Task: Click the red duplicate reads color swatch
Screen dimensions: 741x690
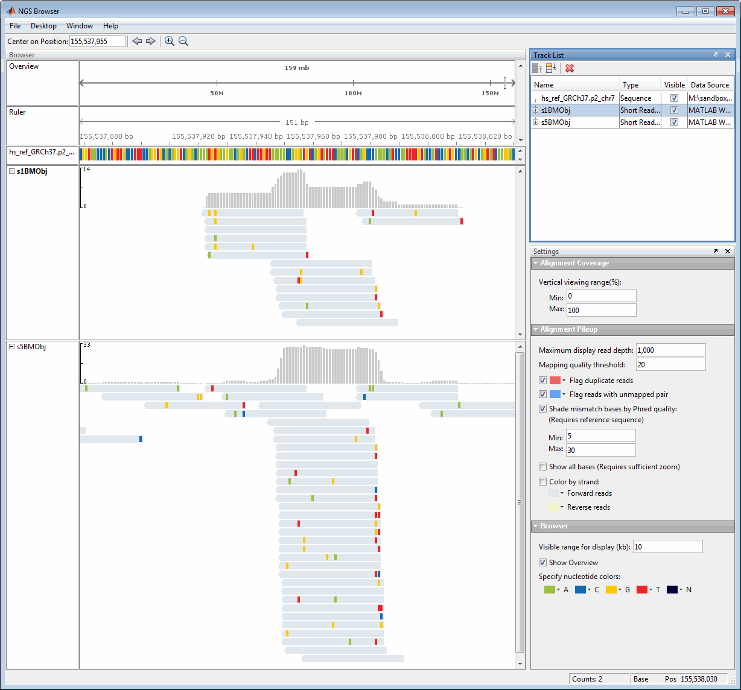Action: (x=555, y=381)
